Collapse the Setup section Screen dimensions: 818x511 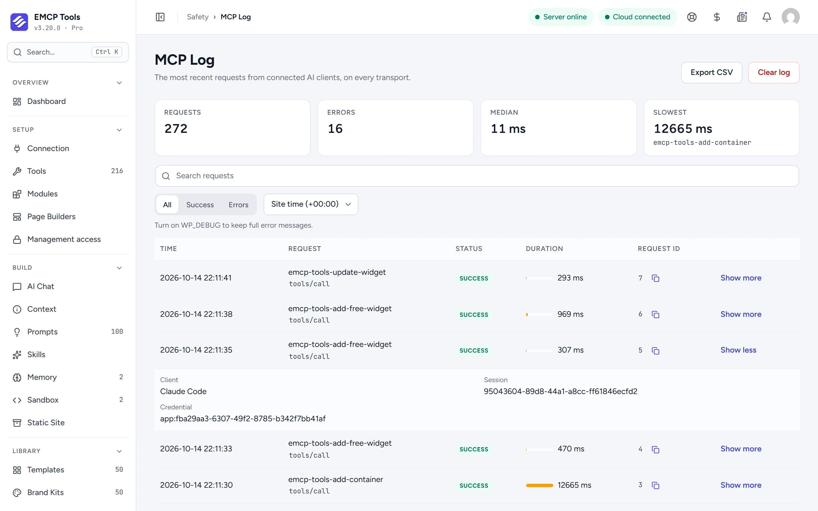(119, 130)
